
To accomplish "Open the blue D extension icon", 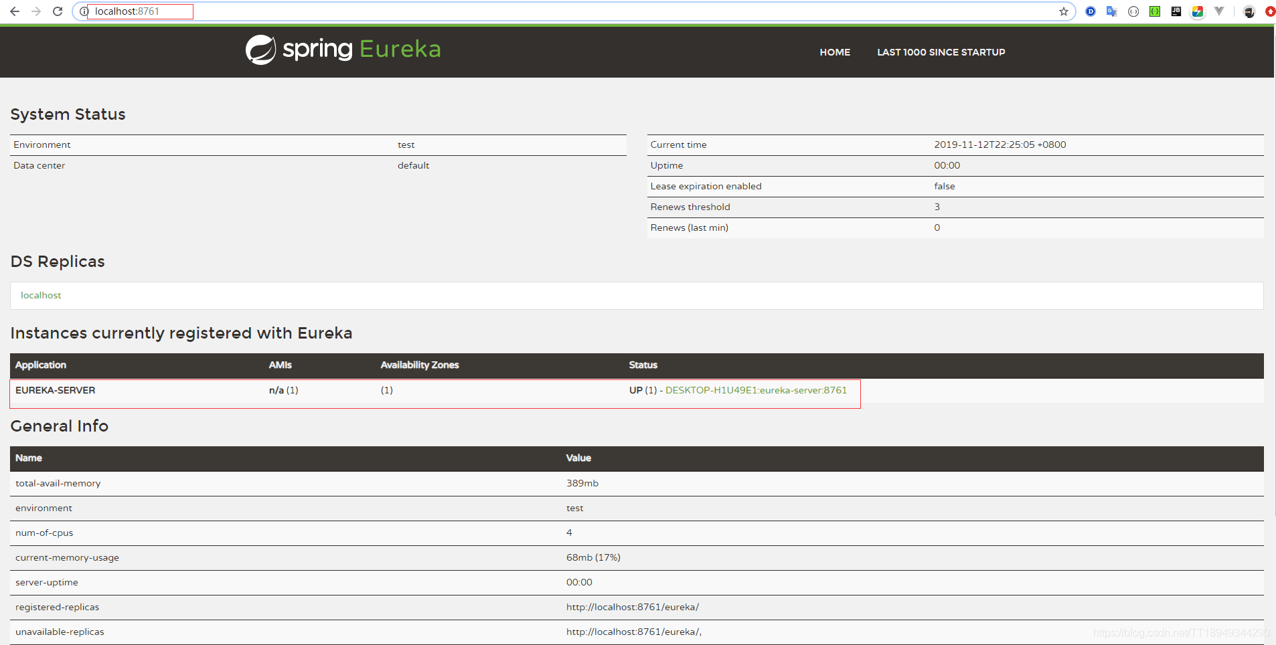I will [1091, 11].
